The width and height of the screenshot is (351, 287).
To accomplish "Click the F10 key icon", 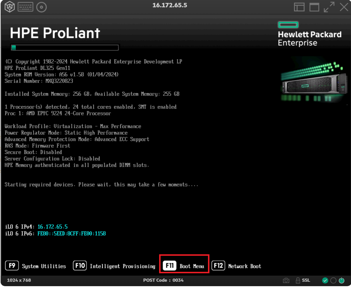I will pyautogui.click(x=80, y=266).
